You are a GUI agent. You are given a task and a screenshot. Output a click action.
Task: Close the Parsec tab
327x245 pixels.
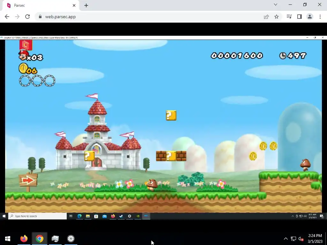coord(74,5)
